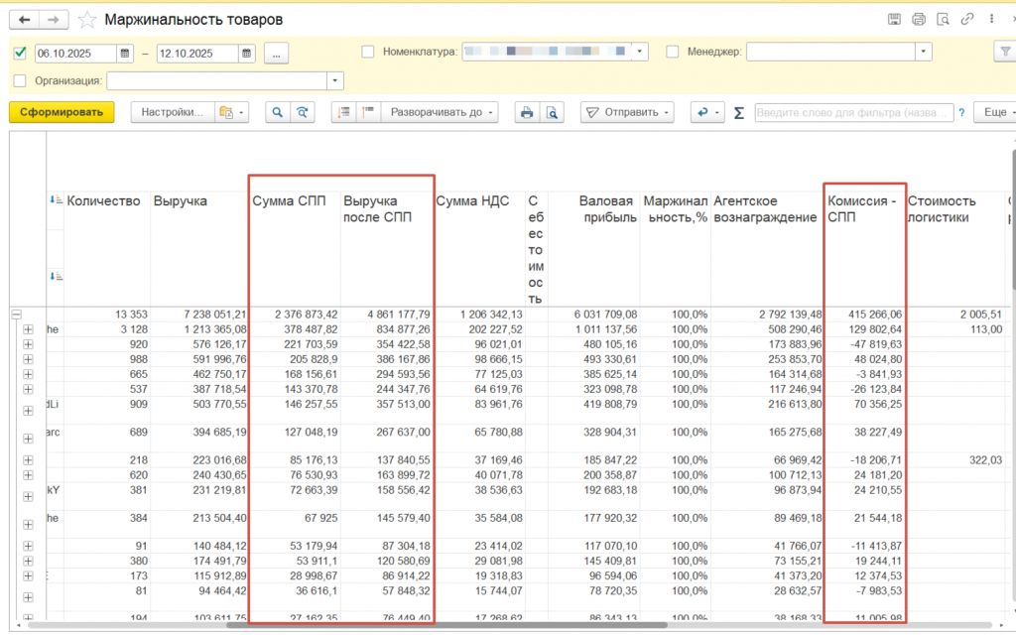Screen dimensions: 1016x635
Task: Uncheck the period date range checkbox
Action: click(x=20, y=53)
